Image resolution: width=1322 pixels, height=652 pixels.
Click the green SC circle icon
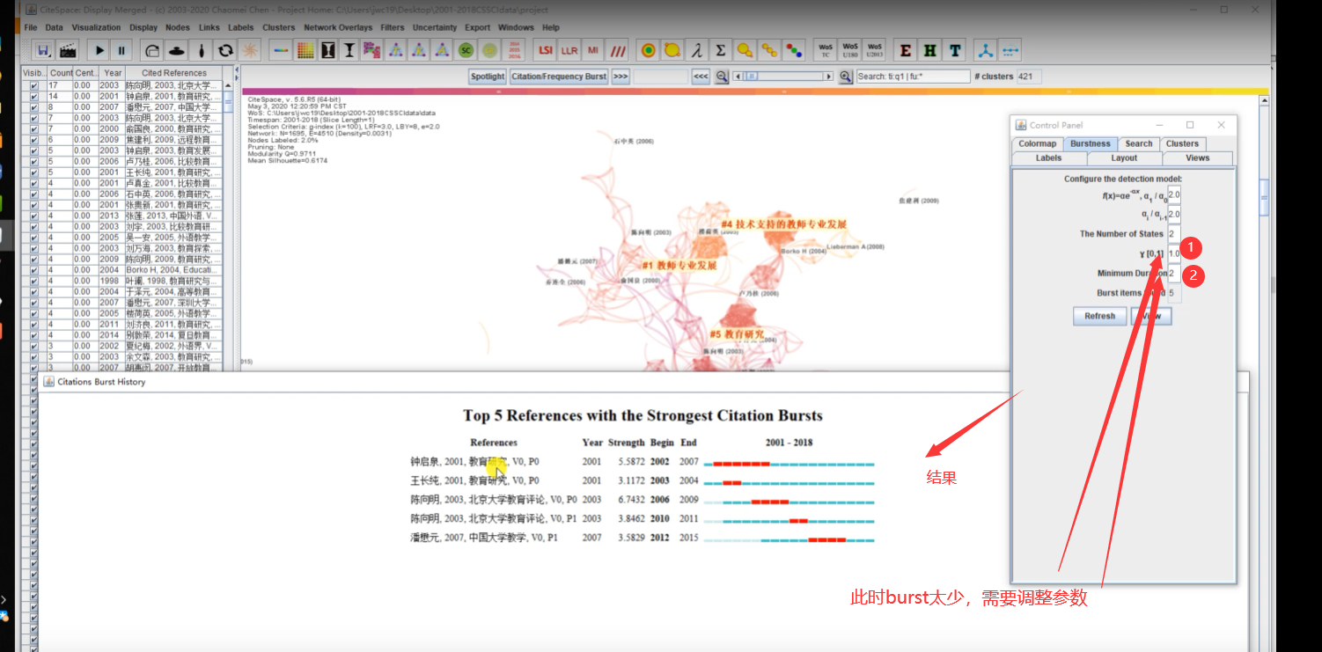pyautogui.click(x=466, y=50)
